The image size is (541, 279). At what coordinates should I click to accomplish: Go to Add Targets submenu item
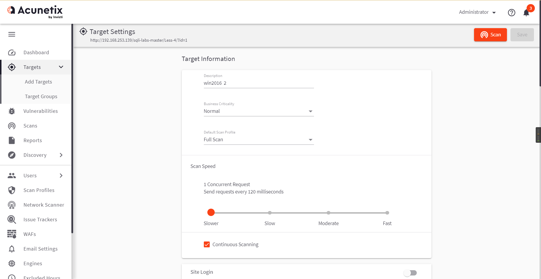[x=38, y=82]
